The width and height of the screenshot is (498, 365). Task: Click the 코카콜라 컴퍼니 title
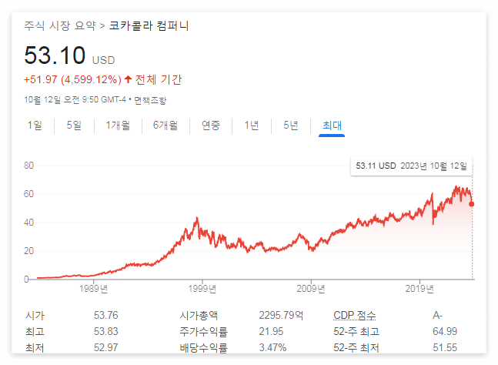pyautogui.click(x=149, y=25)
